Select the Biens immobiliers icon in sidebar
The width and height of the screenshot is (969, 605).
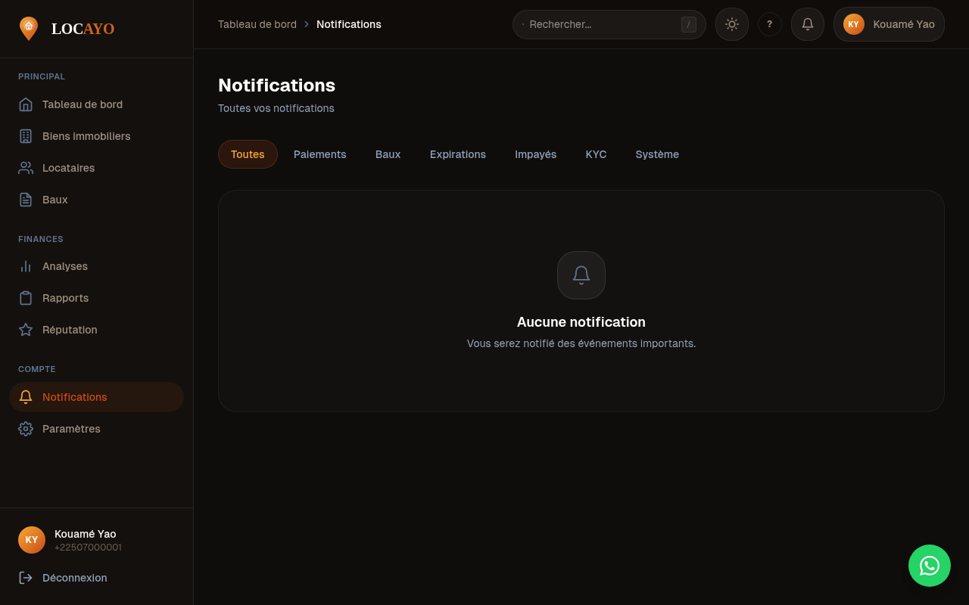[x=25, y=136]
